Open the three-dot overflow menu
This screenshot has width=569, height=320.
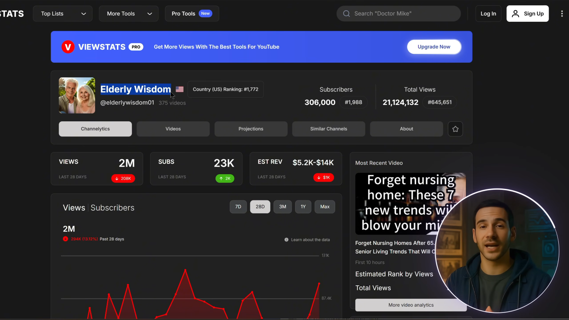(562, 14)
